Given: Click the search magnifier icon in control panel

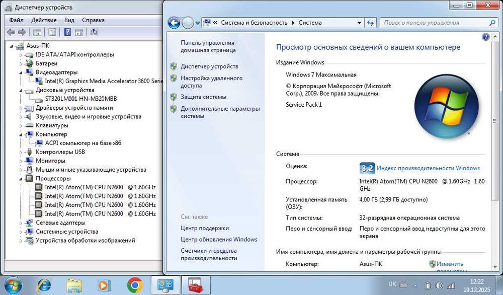Looking at the screenshot, I should click(492, 23).
